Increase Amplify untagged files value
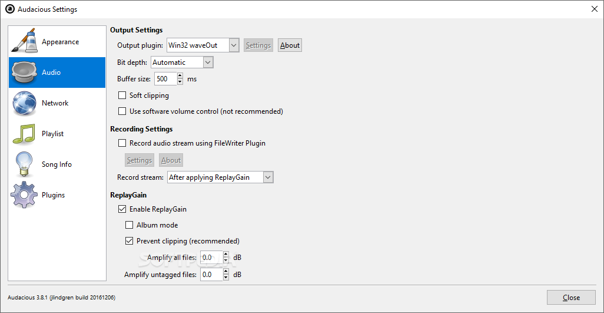Screen dimensions: 604x313 (225, 271)
